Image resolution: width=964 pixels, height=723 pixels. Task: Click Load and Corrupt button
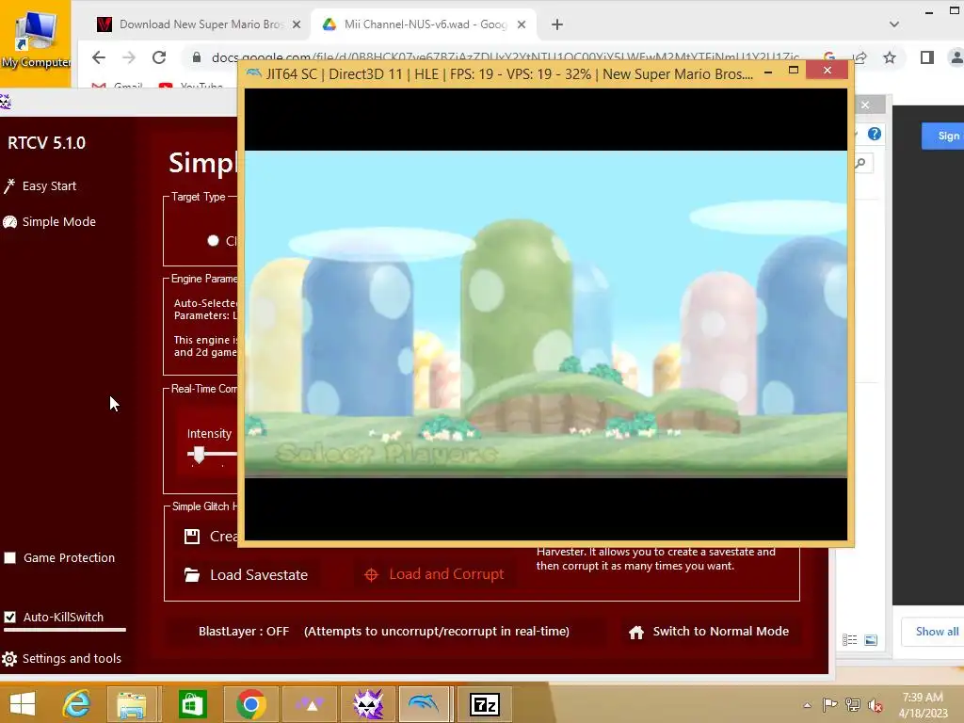(x=434, y=574)
